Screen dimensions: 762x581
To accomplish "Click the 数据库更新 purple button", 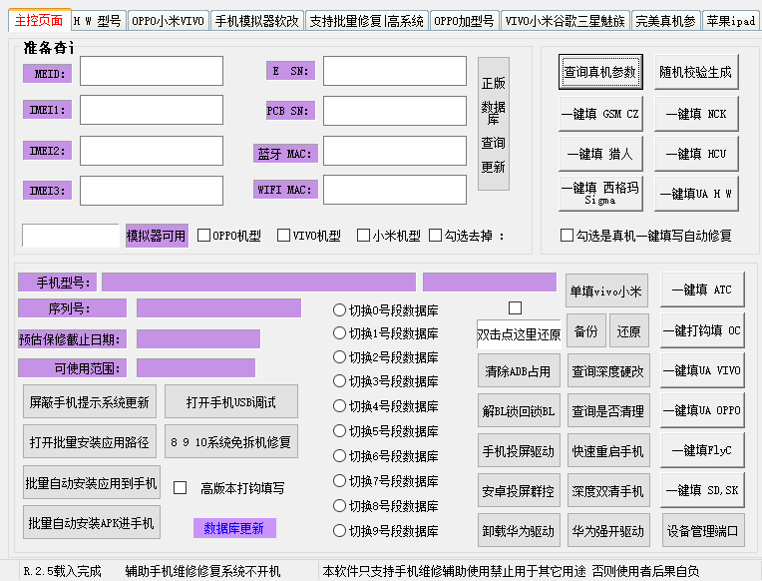I will pyautogui.click(x=234, y=528).
